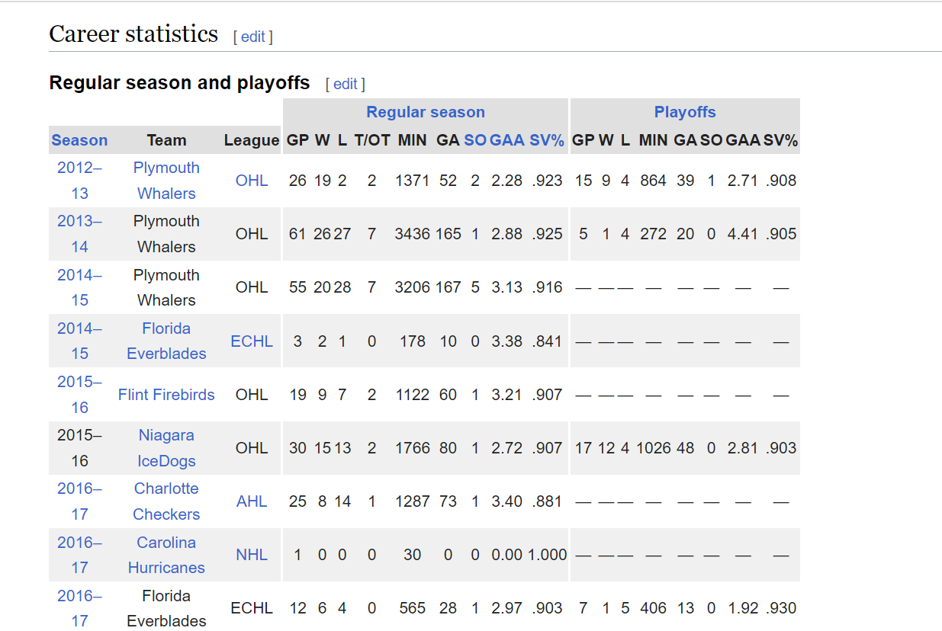Click the NHL league link
Image resolution: width=942 pixels, height=631 pixels.
coord(252,555)
